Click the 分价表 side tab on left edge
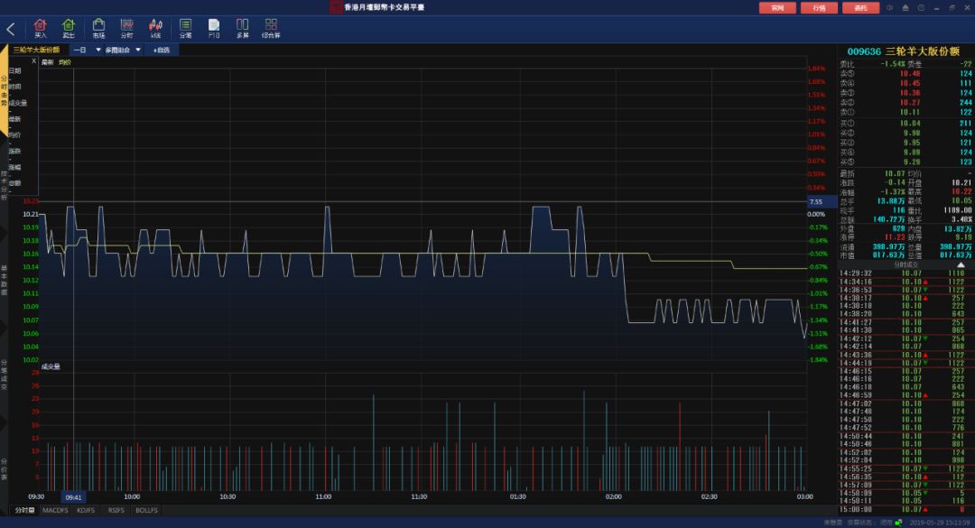The height and width of the screenshot is (528, 975). 4,469
